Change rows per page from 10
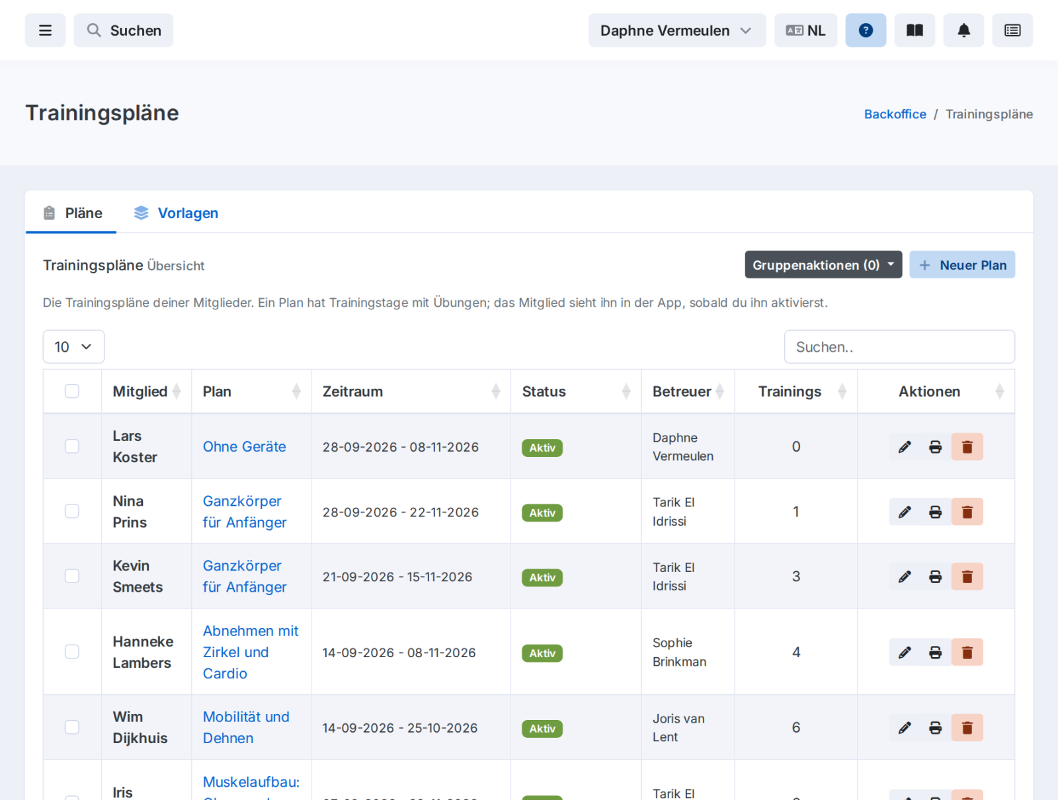The image size is (1058, 800). pyautogui.click(x=73, y=346)
